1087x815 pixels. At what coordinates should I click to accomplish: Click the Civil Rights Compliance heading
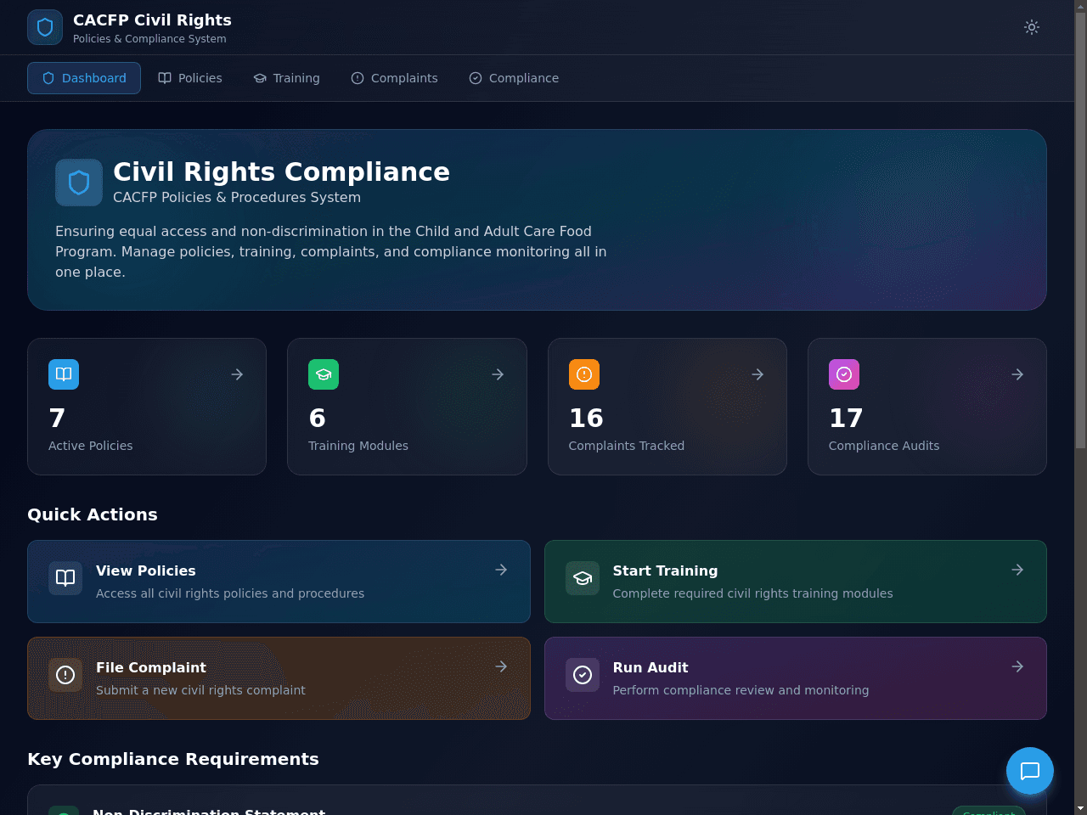pyautogui.click(x=281, y=171)
